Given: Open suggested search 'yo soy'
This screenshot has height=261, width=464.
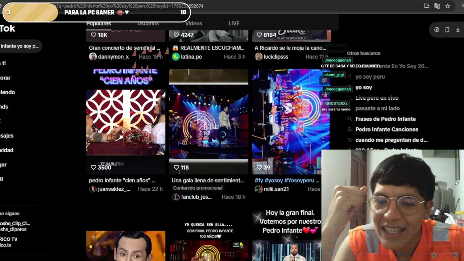Looking at the screenshot, I should (364, 87).
